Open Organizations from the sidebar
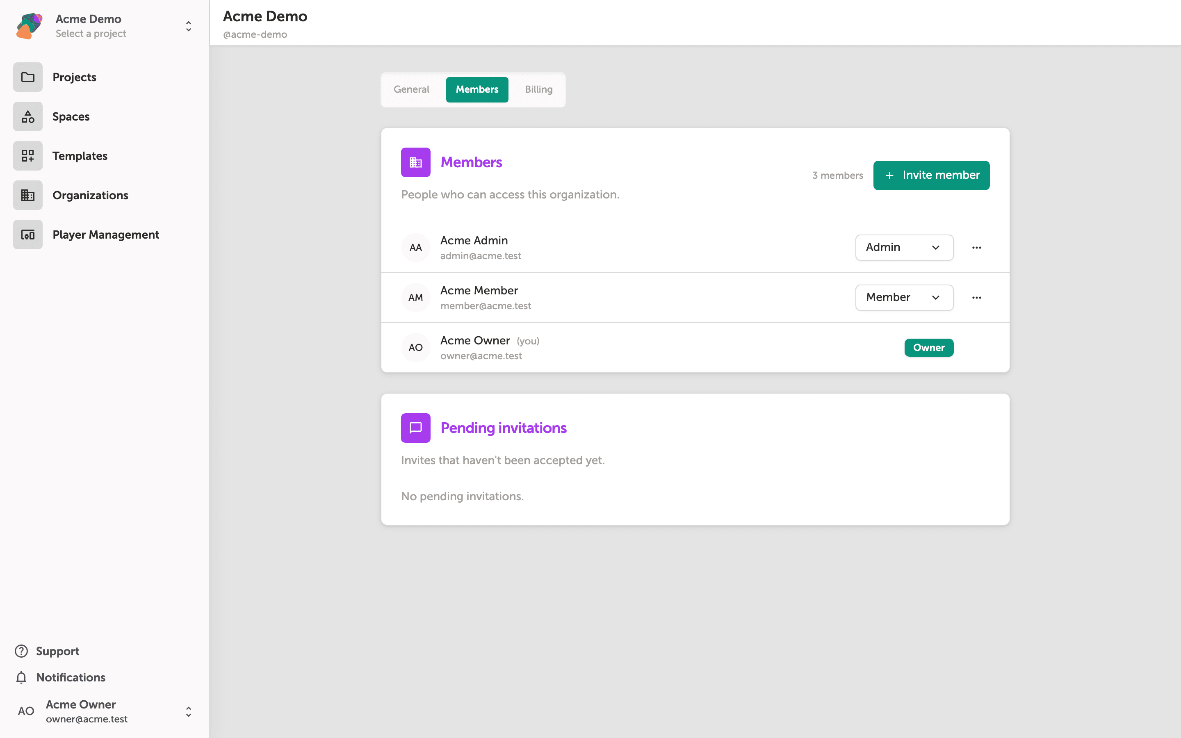The width and height of the screenshot is (1181, 738). pos(90,195)
